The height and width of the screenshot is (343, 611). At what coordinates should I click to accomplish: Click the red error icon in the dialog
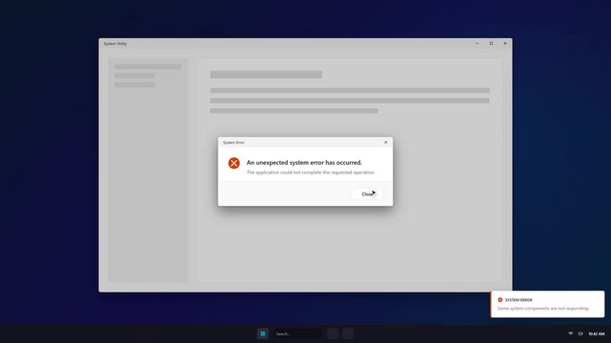click(x=234, y=163)
